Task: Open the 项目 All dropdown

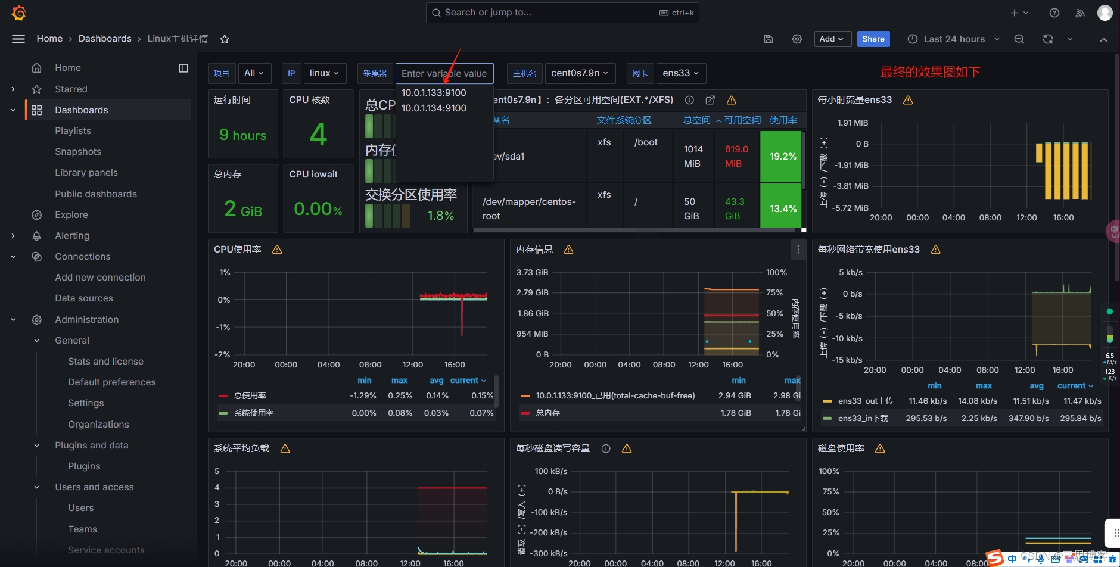Action: (254, 73)
